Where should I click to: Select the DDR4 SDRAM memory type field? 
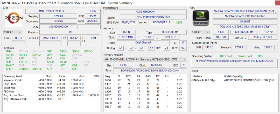tap(170, 32)
